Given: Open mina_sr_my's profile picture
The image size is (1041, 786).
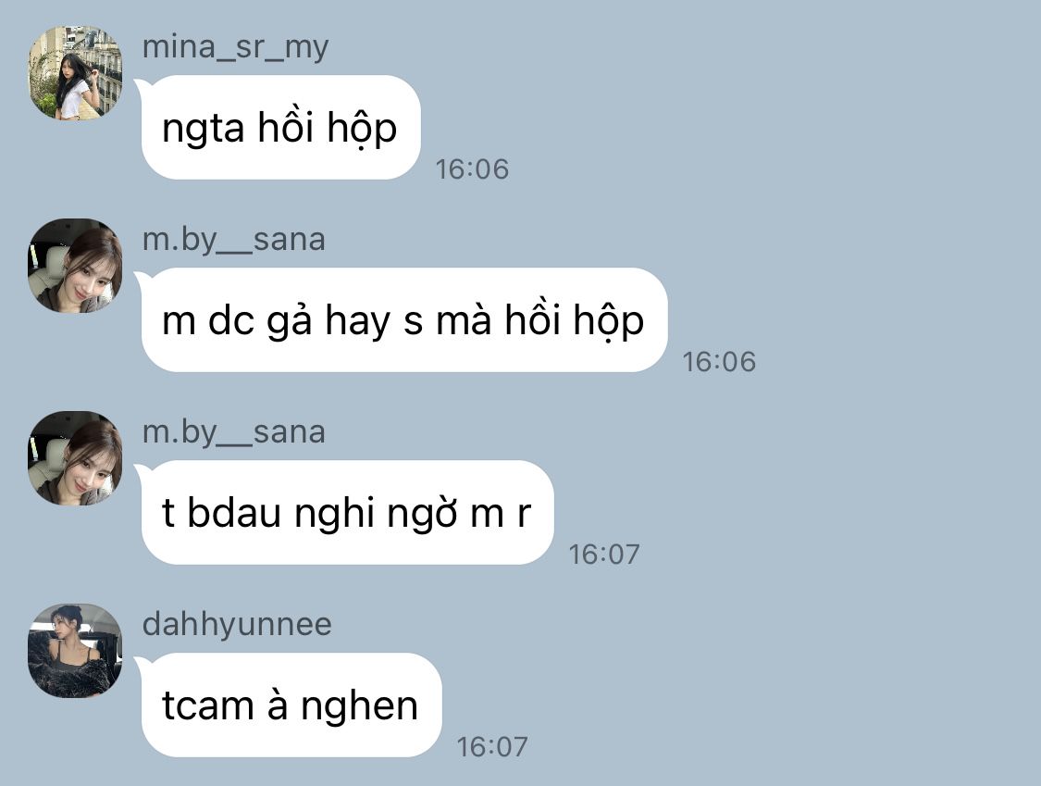Looking at the screenshot, I should [x=75, y=73].
